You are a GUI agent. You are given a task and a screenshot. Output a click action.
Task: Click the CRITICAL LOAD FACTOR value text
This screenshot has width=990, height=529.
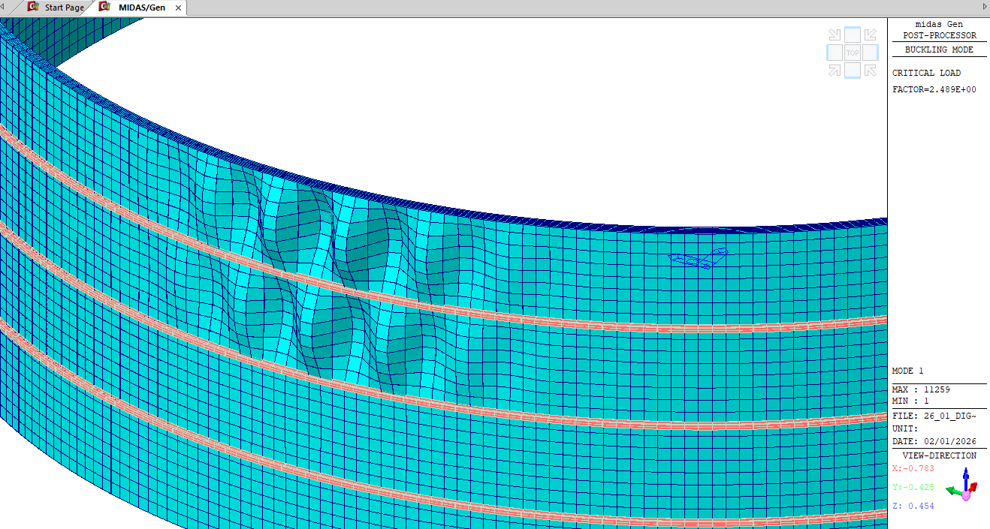(x=934, y=89)
